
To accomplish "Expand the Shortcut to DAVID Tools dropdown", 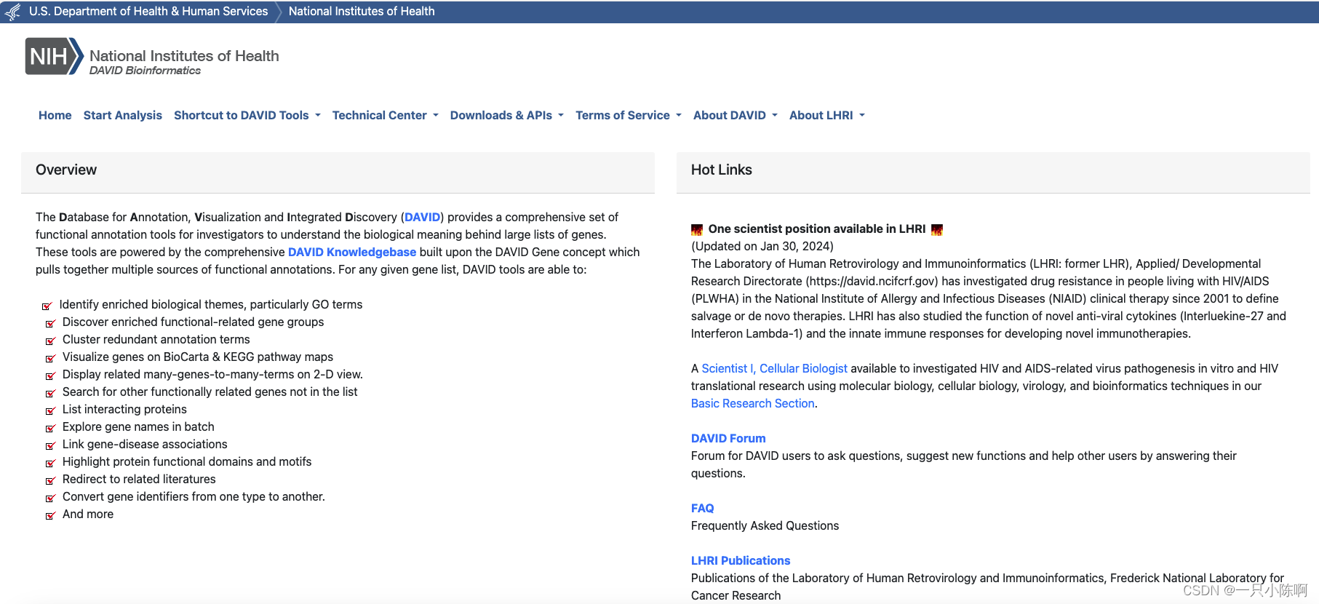I will pos(247,115).
